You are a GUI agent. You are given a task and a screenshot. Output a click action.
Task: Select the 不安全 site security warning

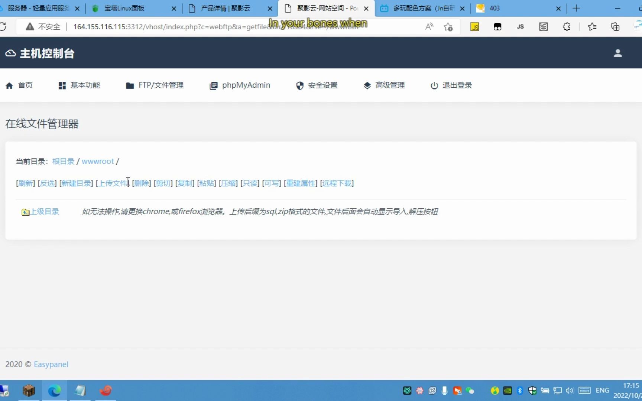click(43, 26)
